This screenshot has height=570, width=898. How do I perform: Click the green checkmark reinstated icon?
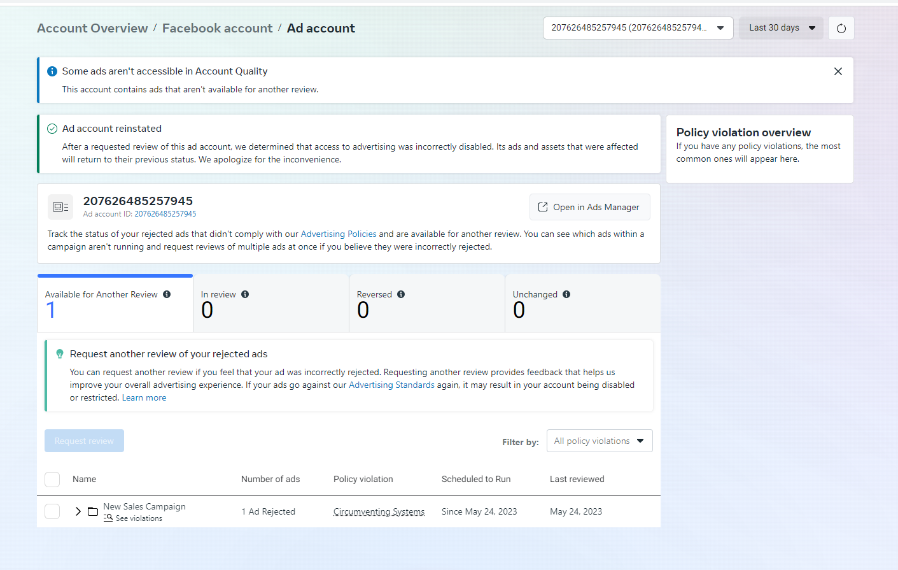tap(52, 129)
